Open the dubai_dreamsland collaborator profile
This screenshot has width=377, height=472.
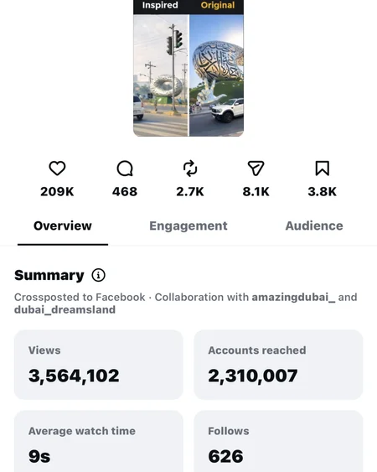click(65, 309)
